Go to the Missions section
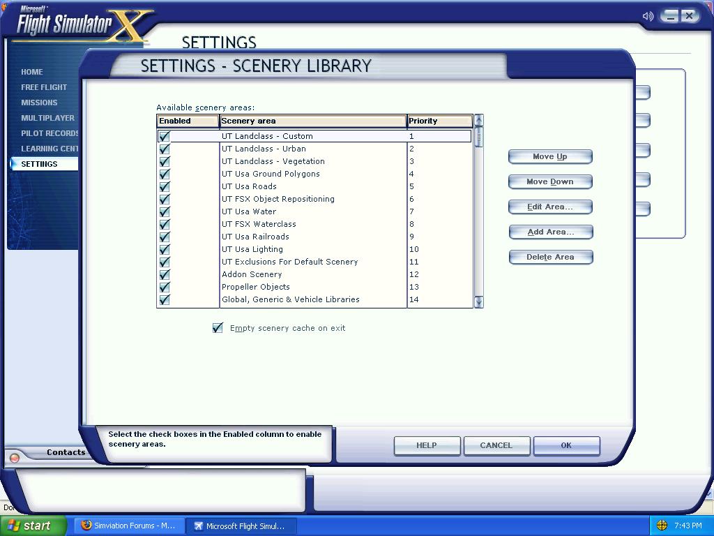 click(x=39, y=103)
